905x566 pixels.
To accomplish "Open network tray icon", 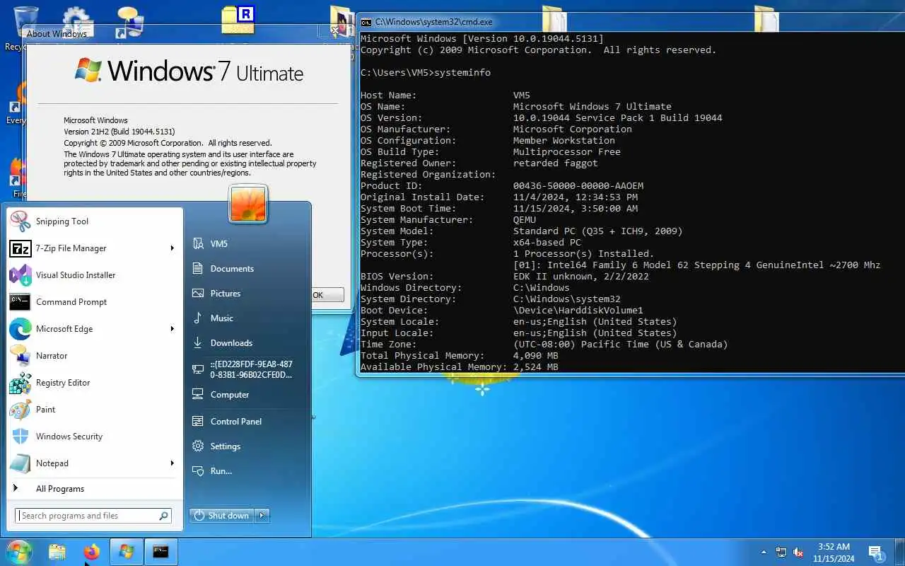I will [781, 552].
